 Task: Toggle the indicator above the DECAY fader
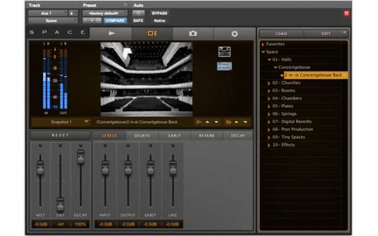(80, 145)
